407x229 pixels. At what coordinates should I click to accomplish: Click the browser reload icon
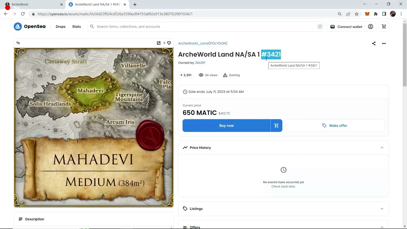[23, 14]
